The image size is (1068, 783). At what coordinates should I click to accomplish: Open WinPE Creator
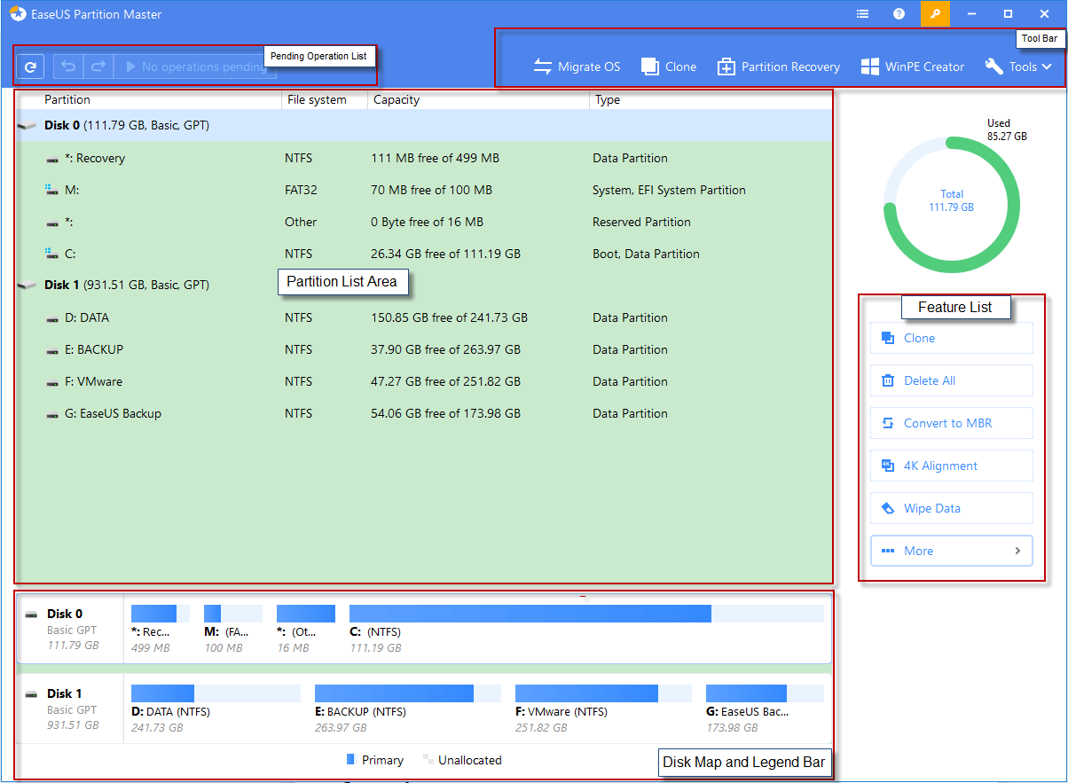coord(913,67)
